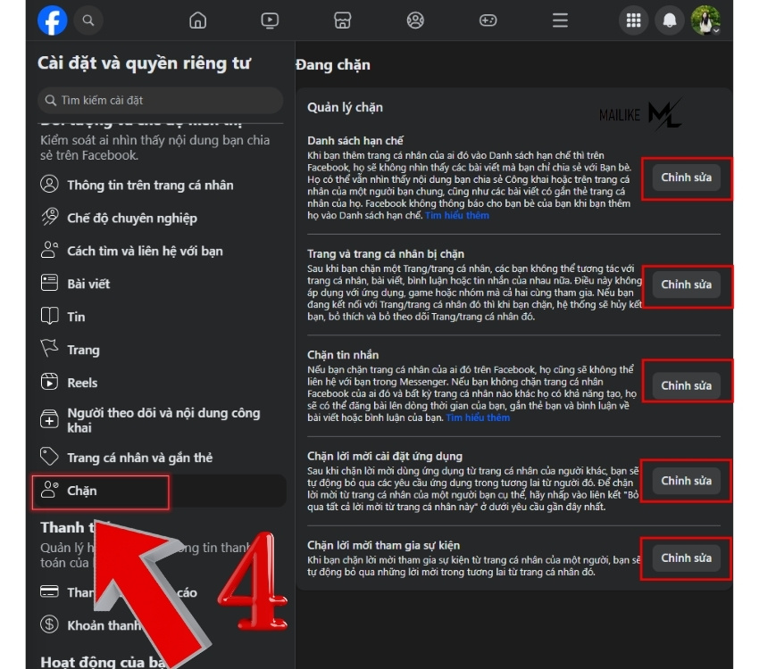The height and width of the screenshot is (669, 759).
Task: Select Bài viết menu item
Action: point(88,284)
